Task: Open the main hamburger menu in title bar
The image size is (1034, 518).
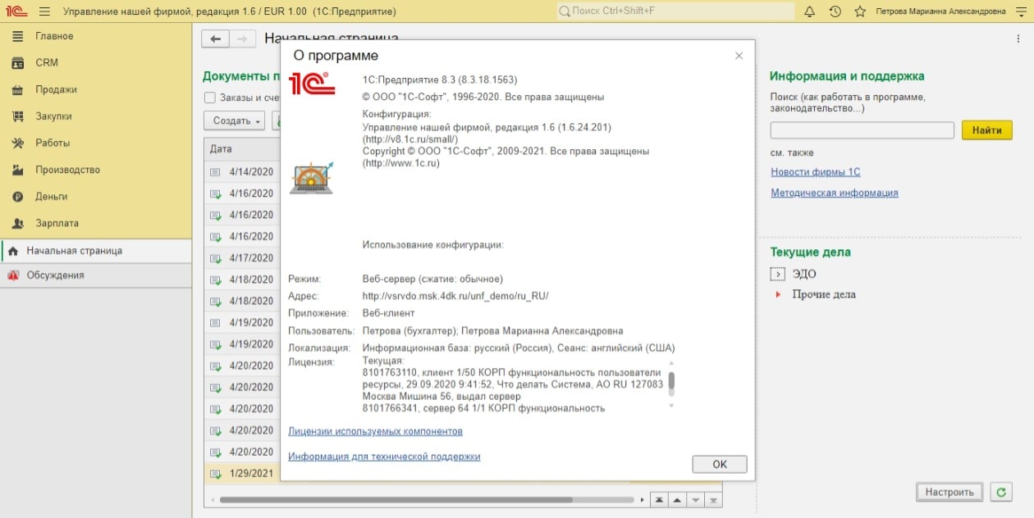Action: (44, 11)
